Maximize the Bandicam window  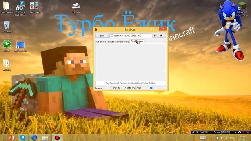pyautogui.click(x=156, y=29)
